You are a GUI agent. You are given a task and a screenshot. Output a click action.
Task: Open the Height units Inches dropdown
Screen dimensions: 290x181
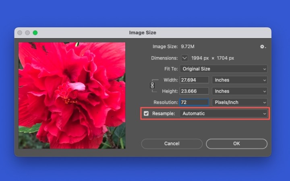(240, 91)
